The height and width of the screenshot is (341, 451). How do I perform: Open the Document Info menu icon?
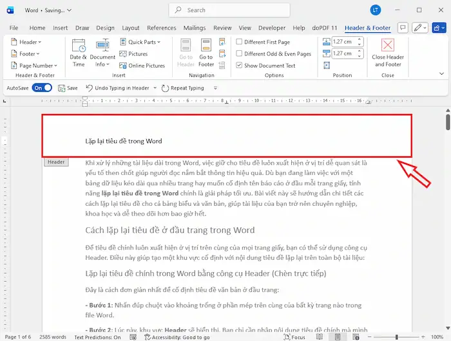click(x=102, y=48)
